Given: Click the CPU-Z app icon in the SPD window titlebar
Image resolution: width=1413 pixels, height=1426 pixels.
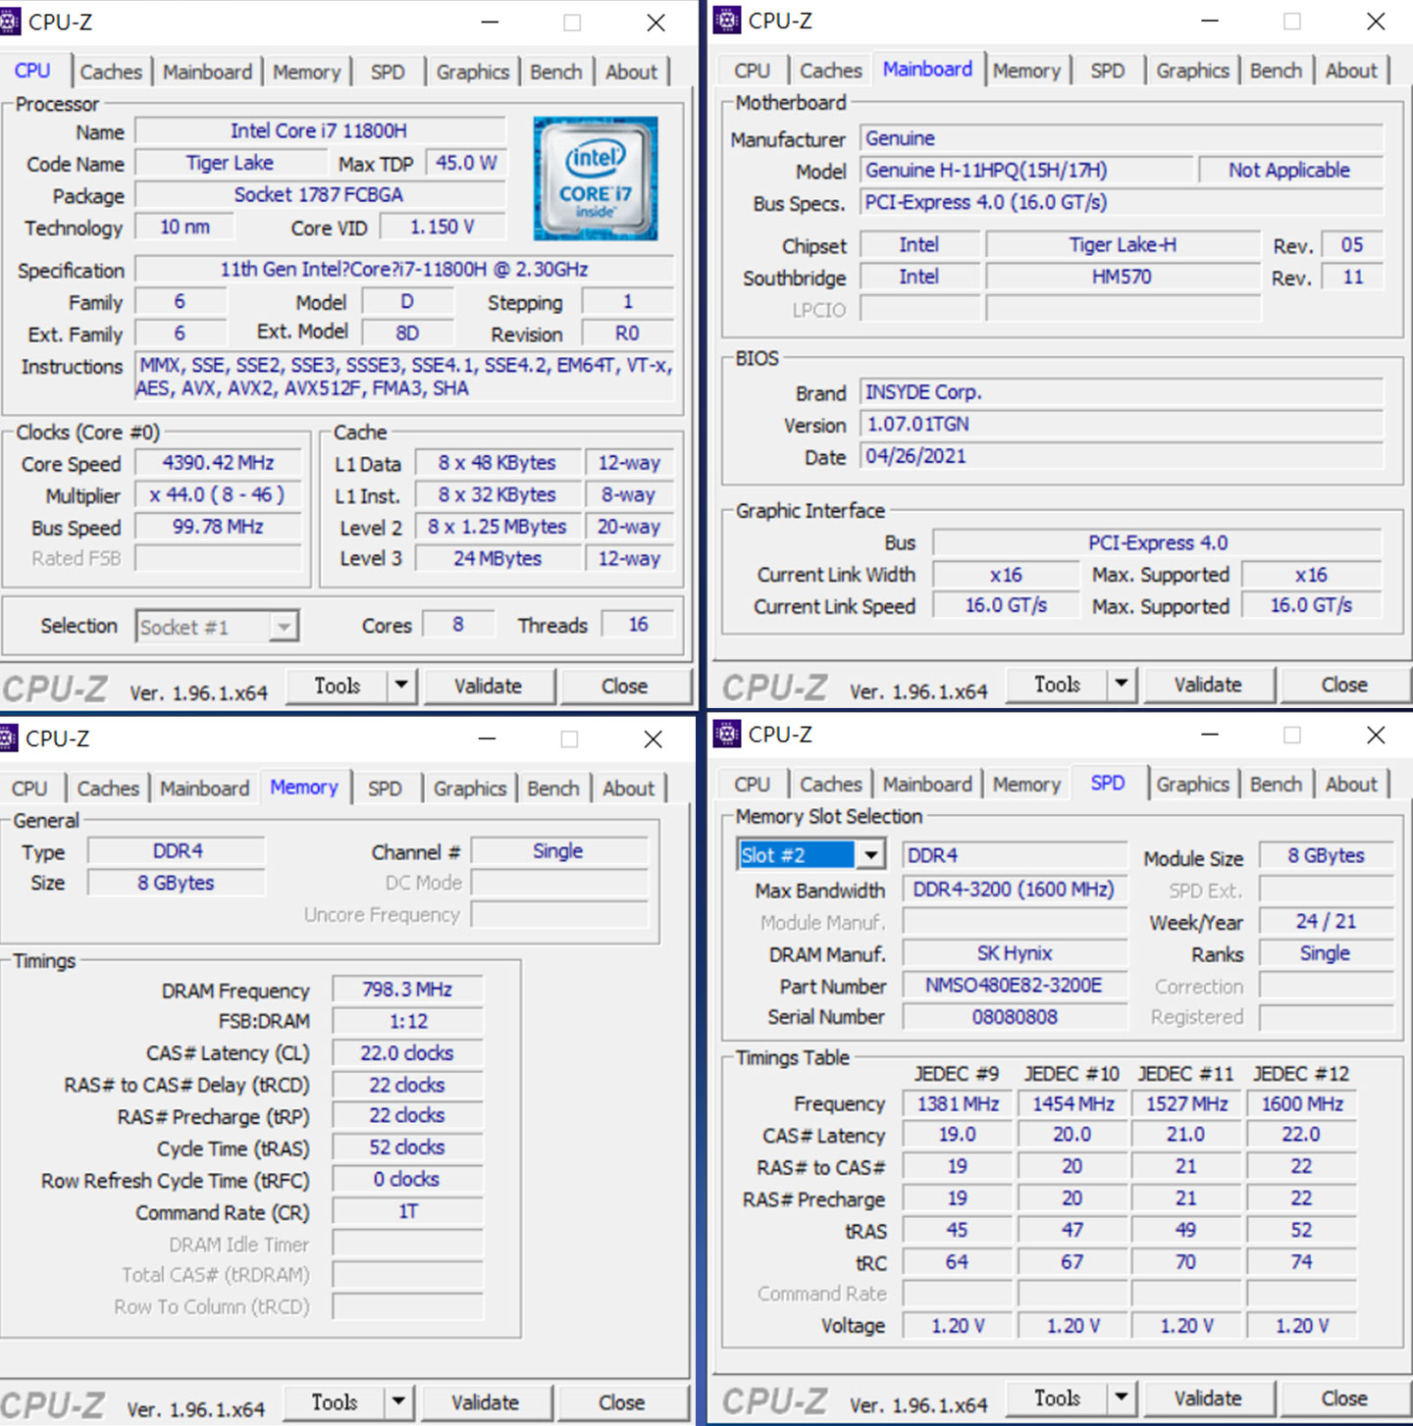Looking at the screenshot, I should 726,734.
